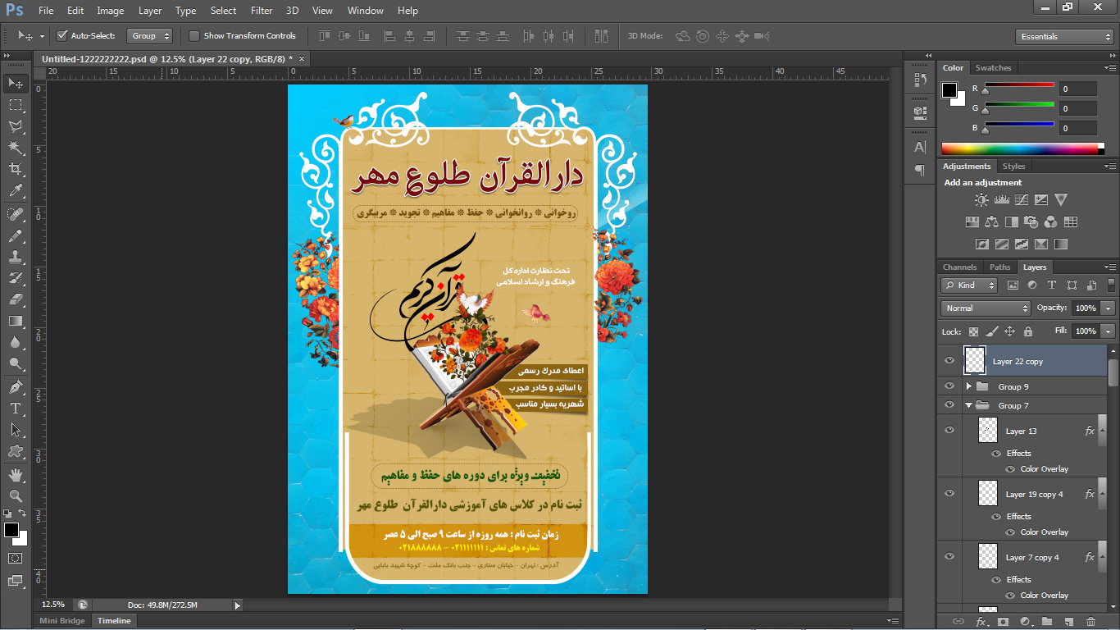
Task: Switch to the Channels tab
Action: (959, 267)
